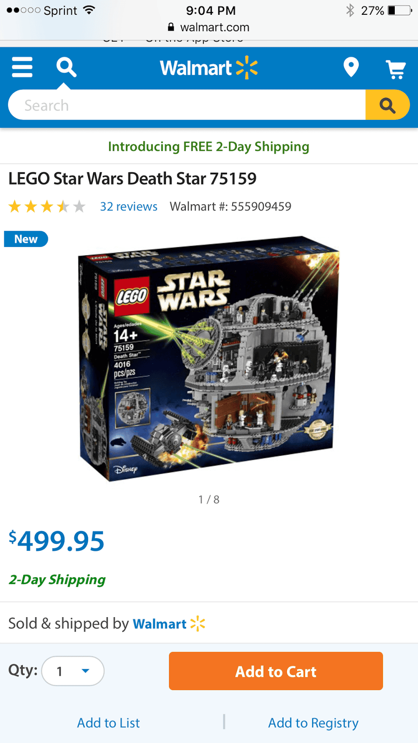Tap the lock icon beside walmart.com
Viewport: 418px width, 743px height.
pyautogui.click(x=171, y=27)
